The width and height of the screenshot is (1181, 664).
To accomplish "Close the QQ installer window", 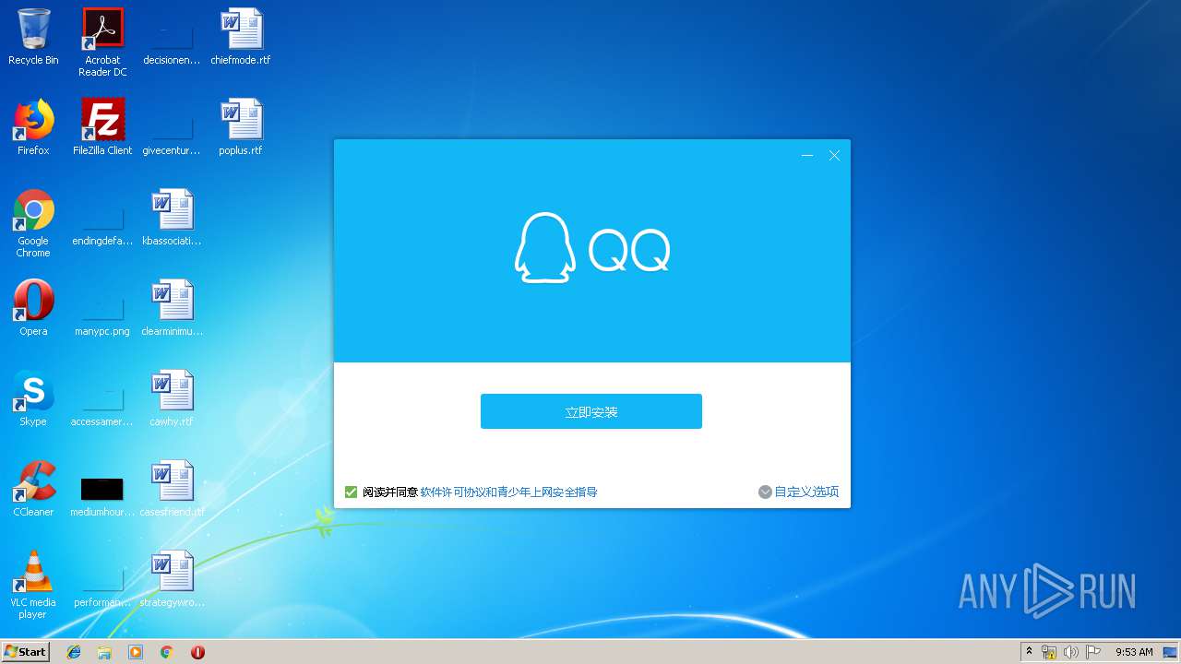I will click(x=834, y=156).
